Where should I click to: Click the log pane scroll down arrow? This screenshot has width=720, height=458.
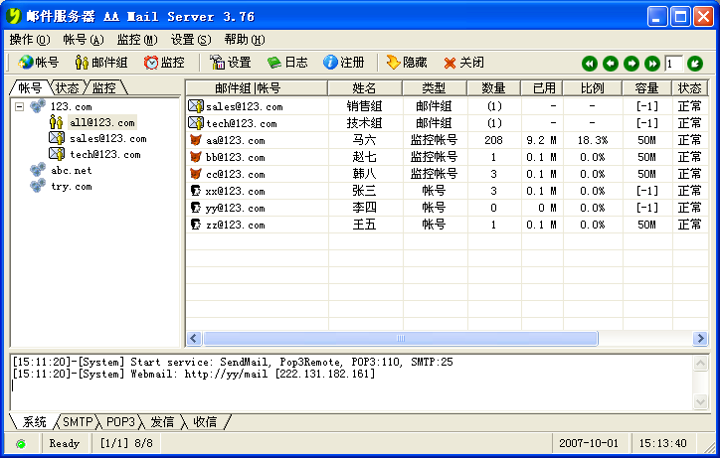coord(700,402)
